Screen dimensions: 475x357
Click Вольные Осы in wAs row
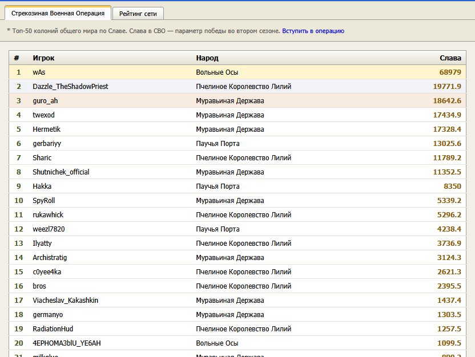click(x=217, y=72)
